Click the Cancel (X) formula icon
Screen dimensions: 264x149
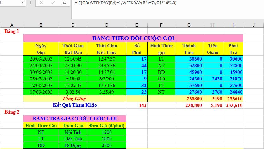41,3
